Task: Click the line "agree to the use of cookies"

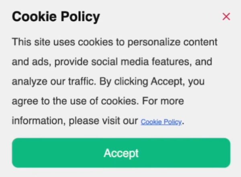Action: 98,101
